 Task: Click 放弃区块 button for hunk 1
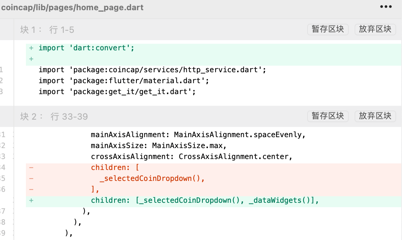point(375,30)
